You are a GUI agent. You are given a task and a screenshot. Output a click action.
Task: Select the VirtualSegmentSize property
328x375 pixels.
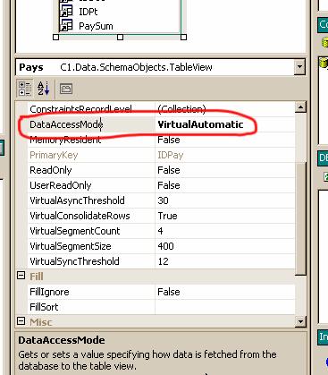coord(71,246)
